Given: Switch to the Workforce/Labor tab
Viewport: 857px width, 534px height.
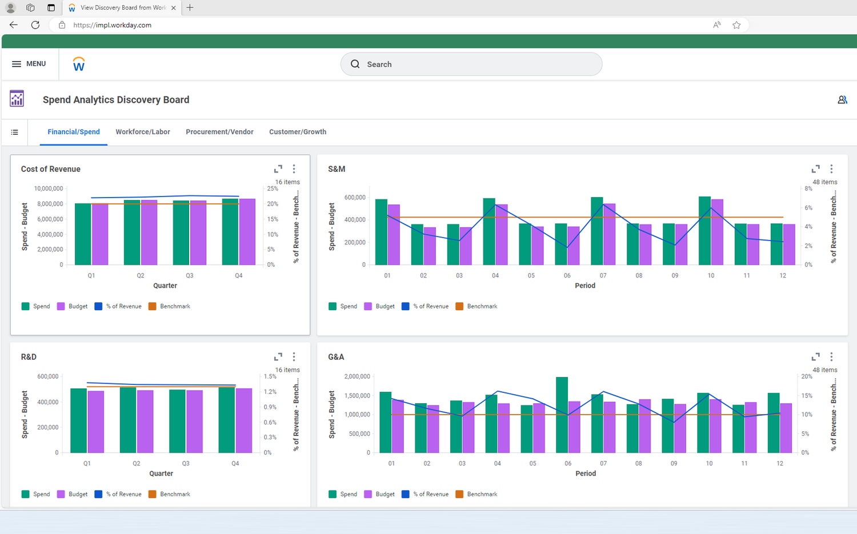Looking at the screenshot, I should pyautogui.click(x=143, y=132).
